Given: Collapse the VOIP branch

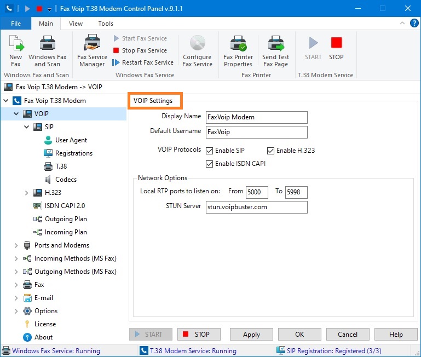Looking at the screenshot, I should [16, 114].
